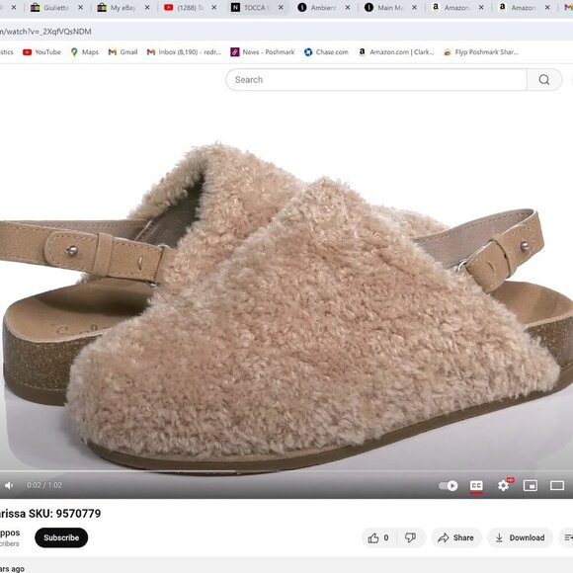Mute the video with speaker icon

[x=9, y=485]
